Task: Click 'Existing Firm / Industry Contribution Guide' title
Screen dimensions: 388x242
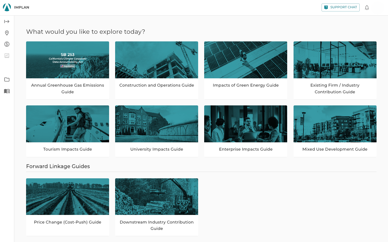Action: (335, 89)
